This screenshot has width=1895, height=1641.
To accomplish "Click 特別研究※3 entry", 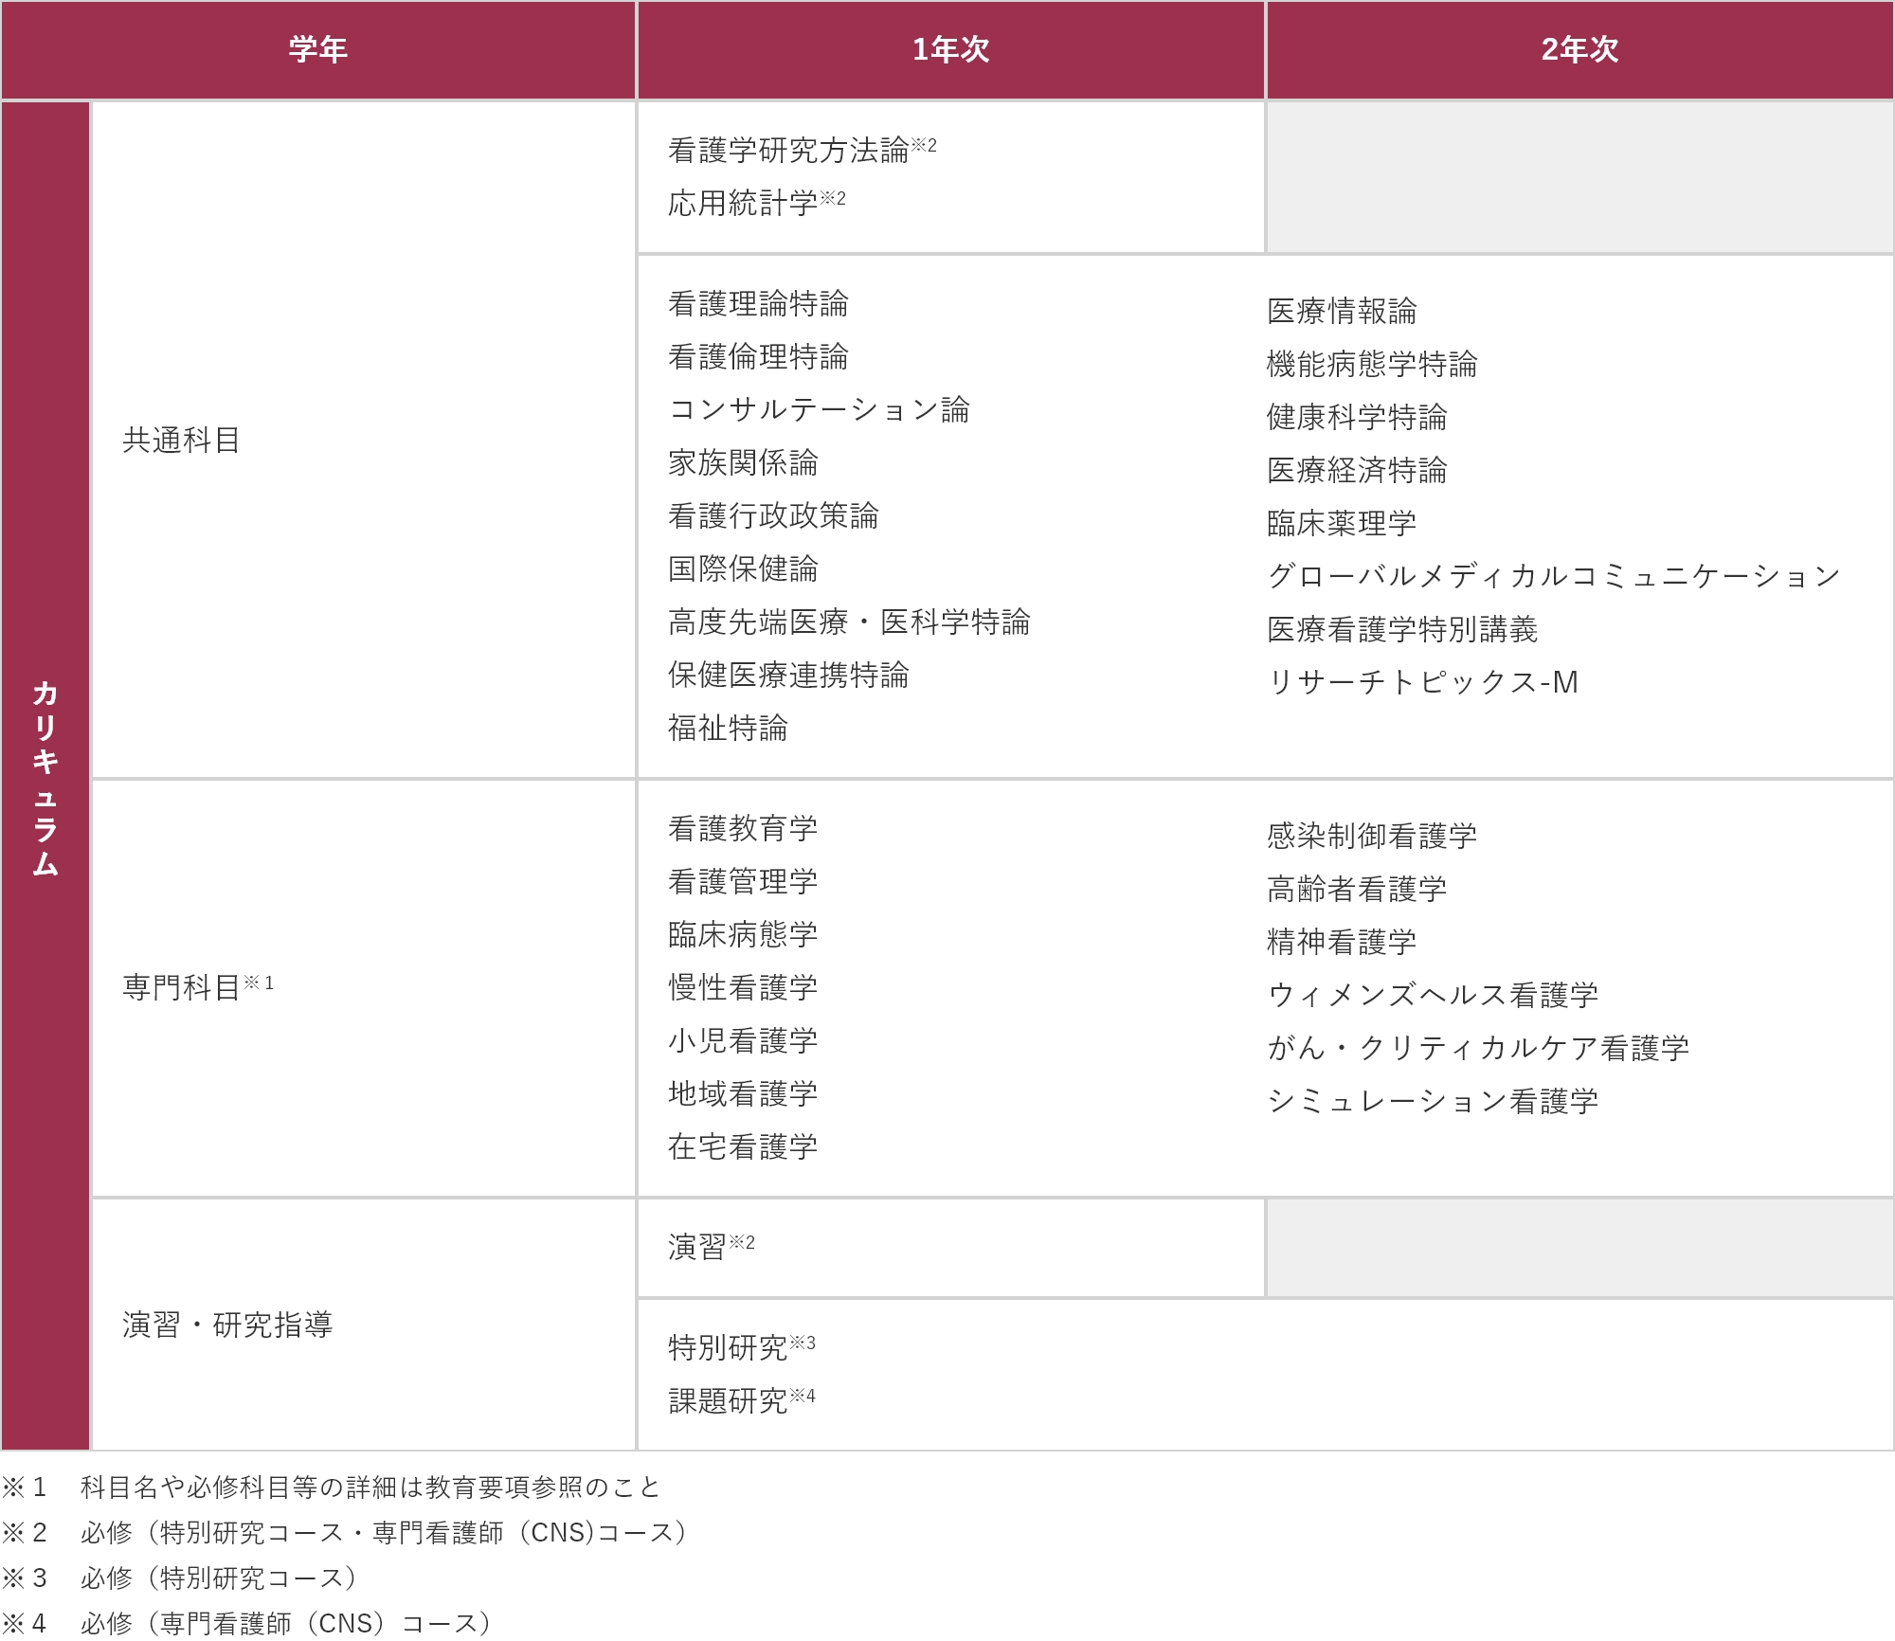I will 742,1347.
